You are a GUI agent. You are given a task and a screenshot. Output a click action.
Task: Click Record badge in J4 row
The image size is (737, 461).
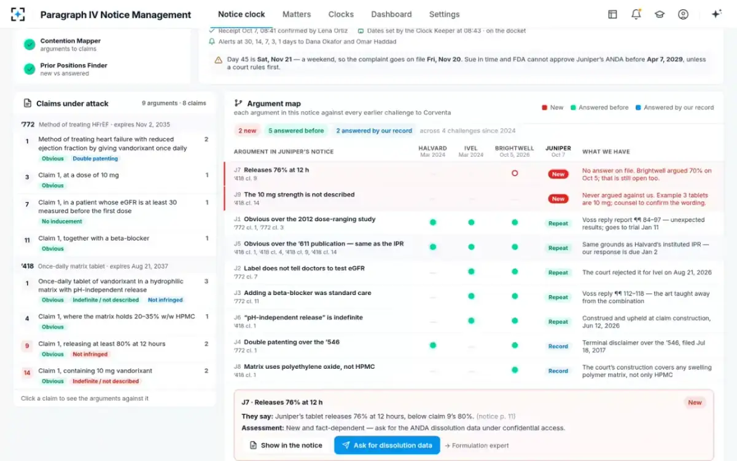[x=558, y=346]
